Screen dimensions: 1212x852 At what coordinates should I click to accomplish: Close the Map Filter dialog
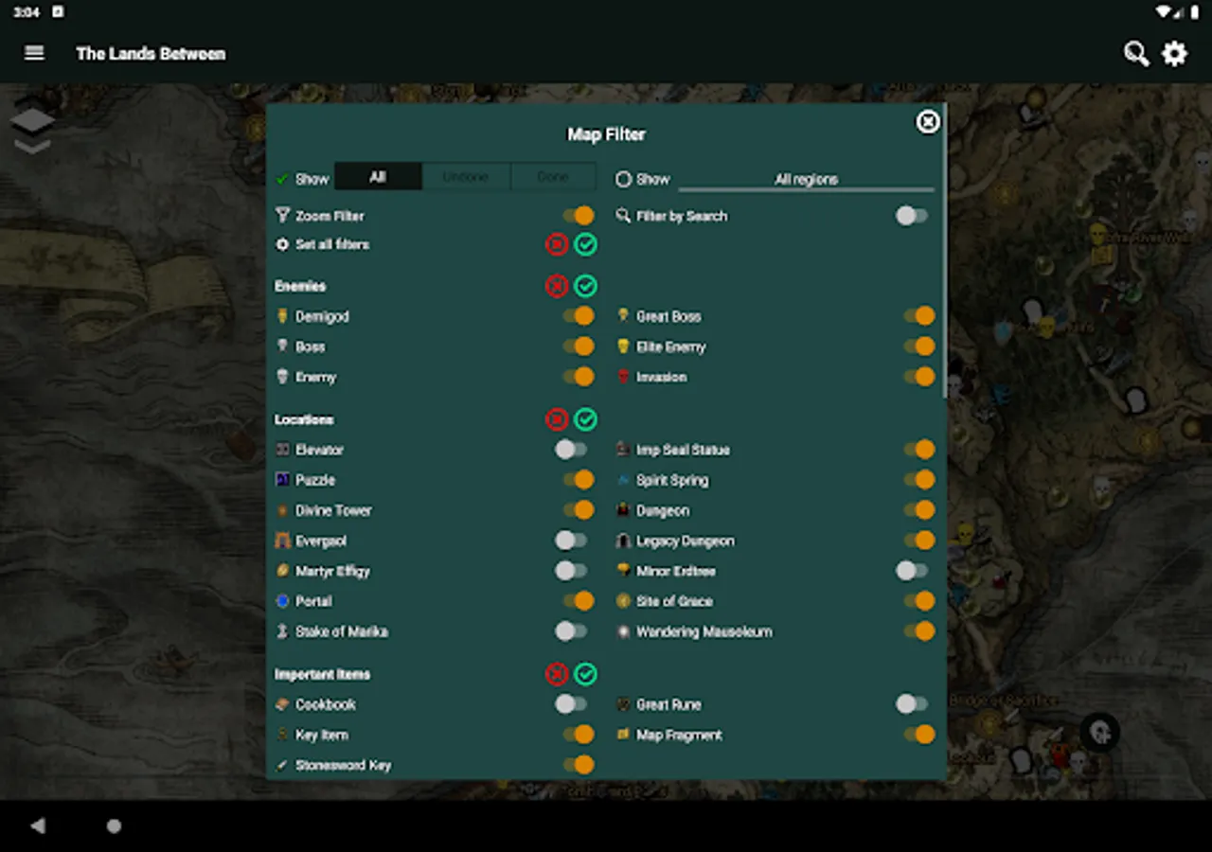pyautogui.click(x=928, y=121)
